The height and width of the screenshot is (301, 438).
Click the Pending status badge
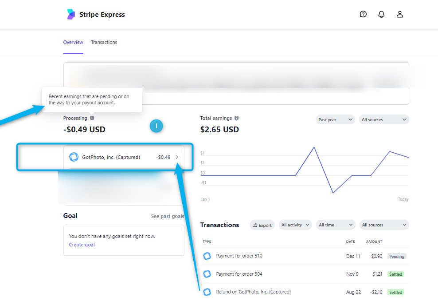tap(397, 256)
